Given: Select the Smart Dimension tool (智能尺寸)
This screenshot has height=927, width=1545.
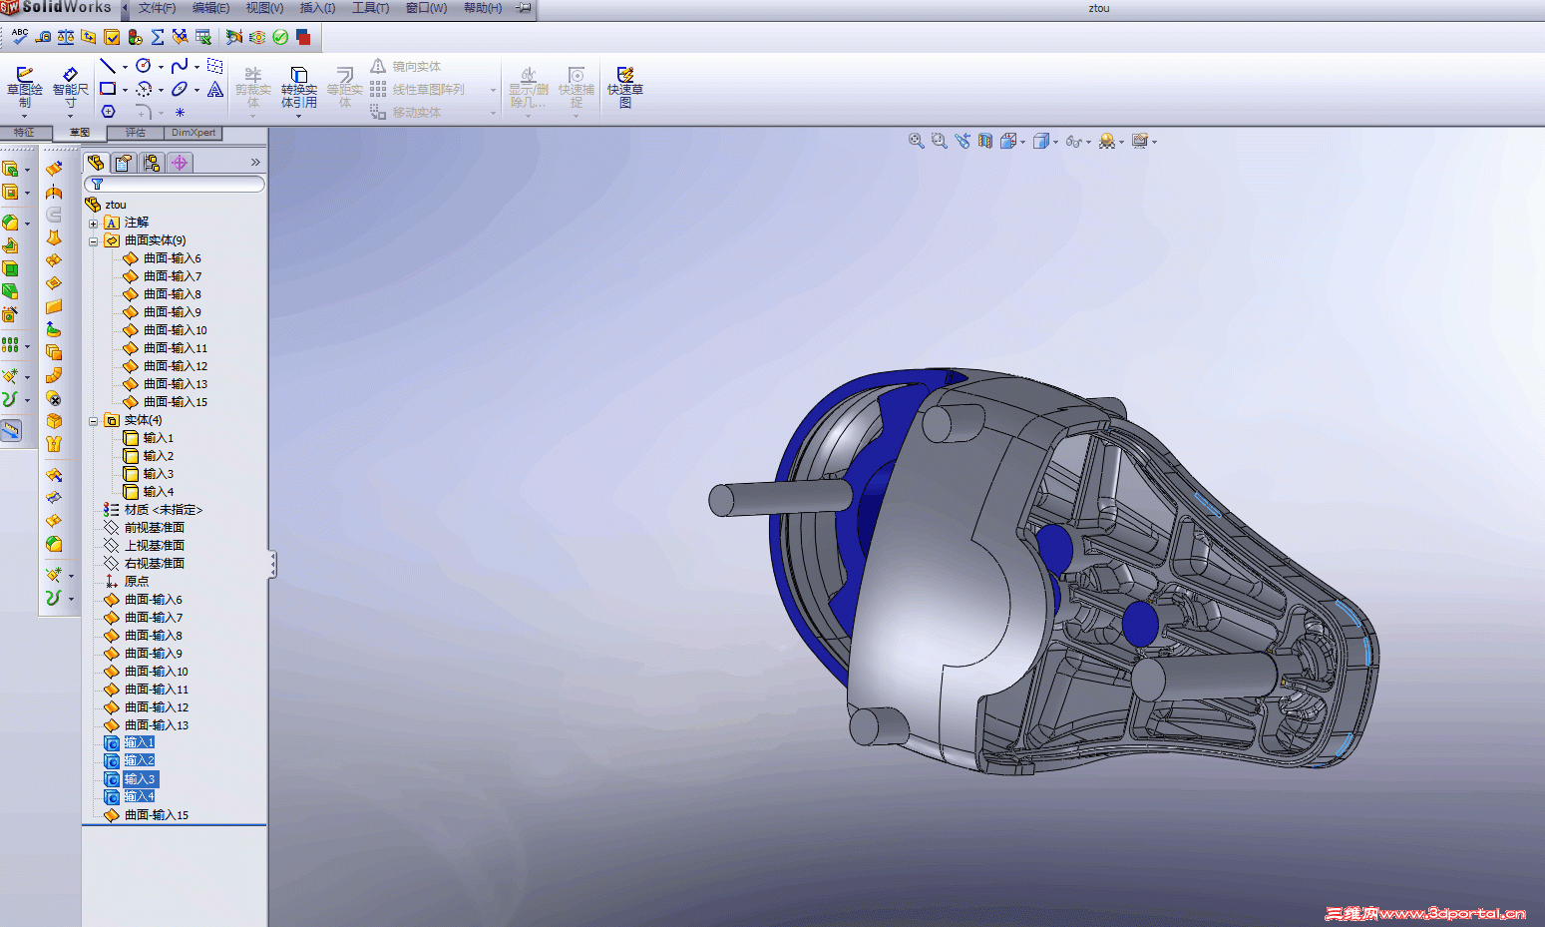Looking at the screenshot, I should point(71,88).
